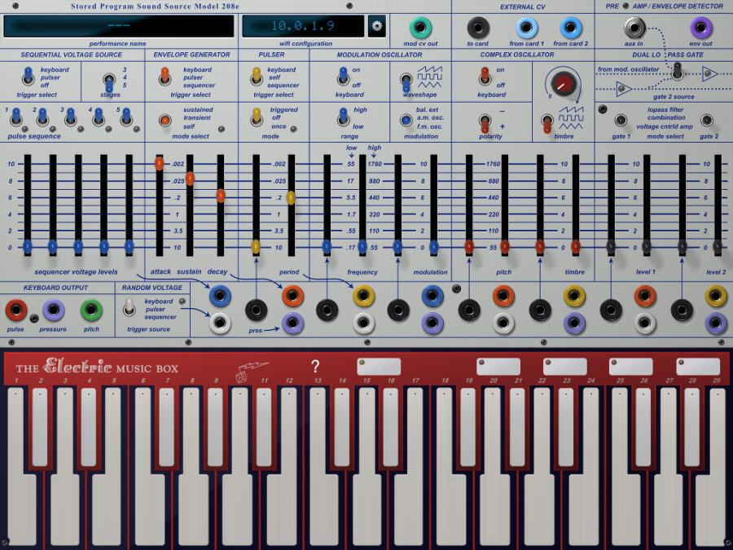
Task: Flip the Sequential Voltage Source stages switch
Action: click(109, 81)
